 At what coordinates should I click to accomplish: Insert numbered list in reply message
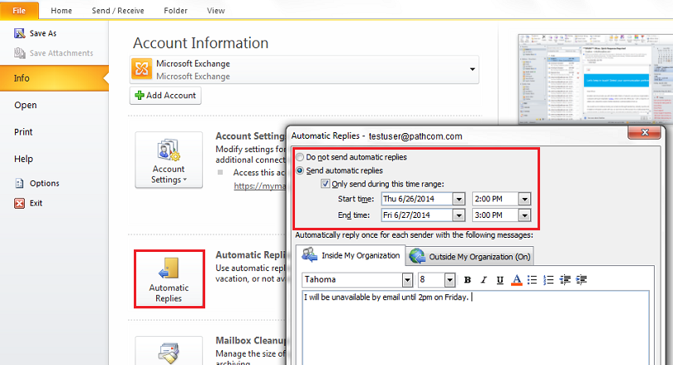pos(548,280)
